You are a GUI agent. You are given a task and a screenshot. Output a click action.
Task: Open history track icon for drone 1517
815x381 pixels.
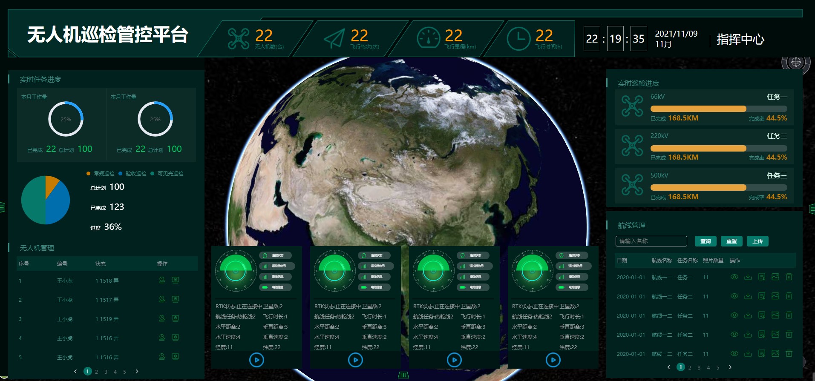point(162,299)
